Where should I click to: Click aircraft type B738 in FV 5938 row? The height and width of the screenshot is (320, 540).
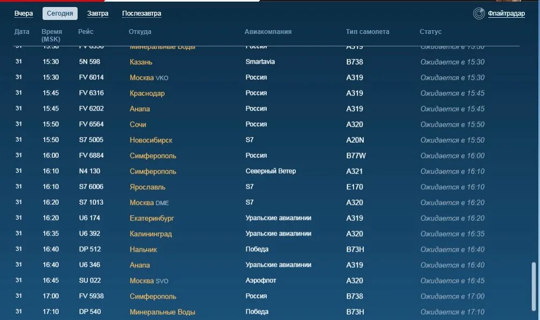tap(355, 296)
